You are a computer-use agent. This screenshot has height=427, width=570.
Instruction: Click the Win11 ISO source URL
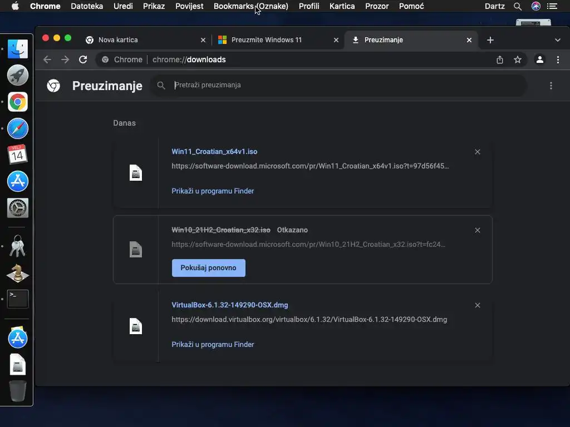[x=310, y=166]
